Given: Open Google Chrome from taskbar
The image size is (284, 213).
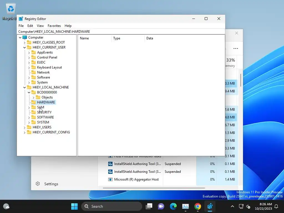Looking at the screenshot, I should pos(197,206).
